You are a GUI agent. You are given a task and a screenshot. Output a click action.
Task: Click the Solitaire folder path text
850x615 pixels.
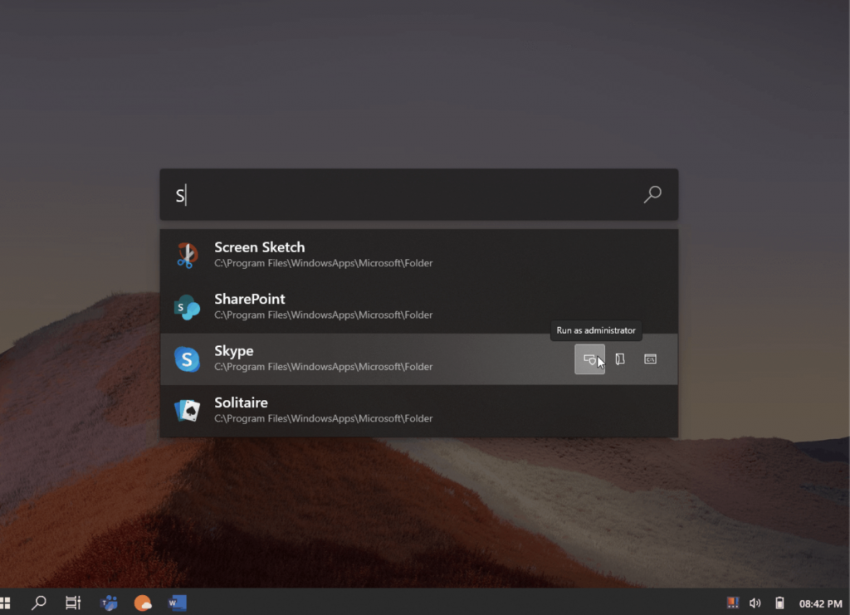point(323,419)
